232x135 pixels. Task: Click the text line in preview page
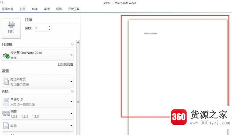150,33
